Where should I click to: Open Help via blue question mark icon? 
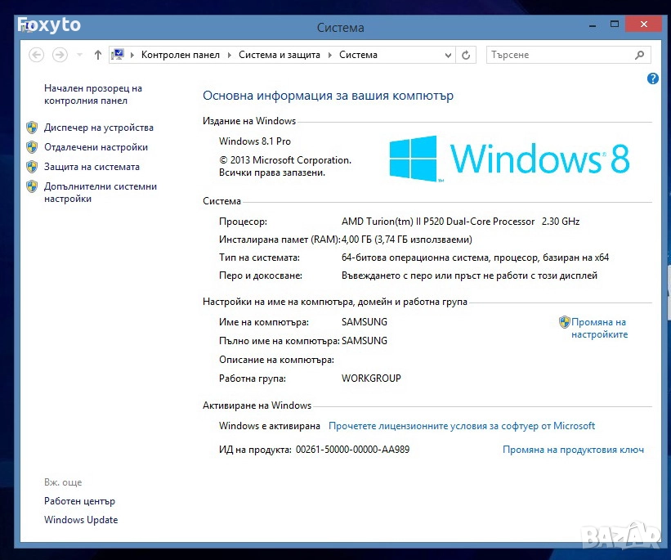tap(652, 78)
